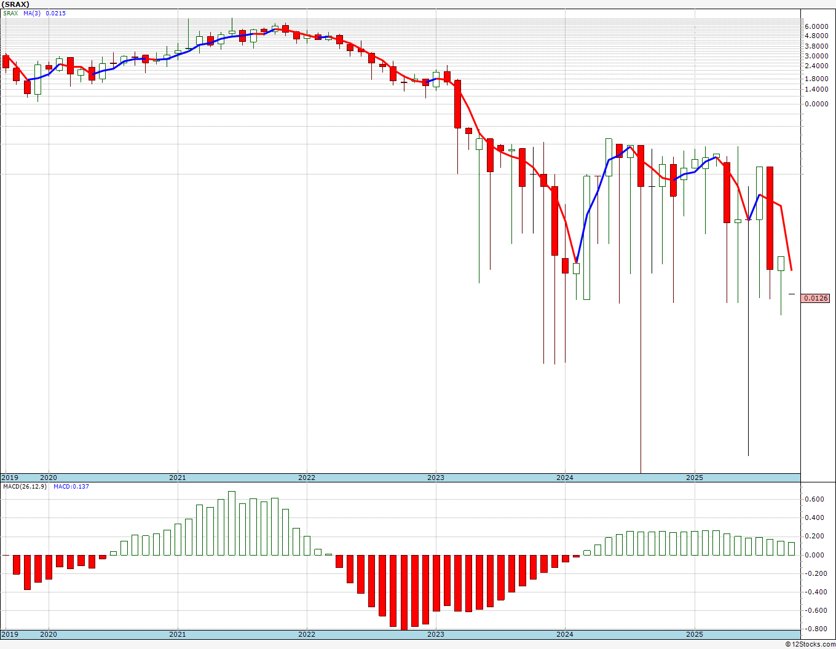Click the MACD(26,12,9) indicator label

(25, 486)
